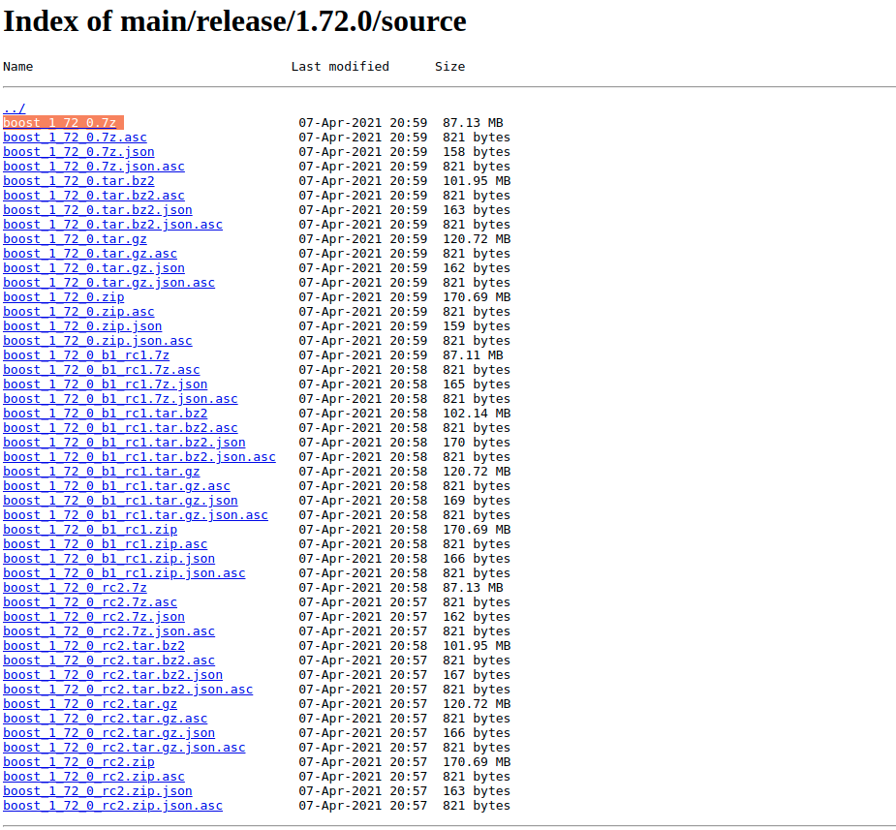The height and width of the screenshot is (830, 896).
Task: Download boost_1_72_0_rc2.7z archive
Action: (x=75, y=588)
